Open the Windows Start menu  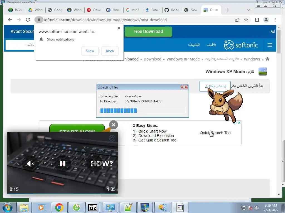click(7, 207)
